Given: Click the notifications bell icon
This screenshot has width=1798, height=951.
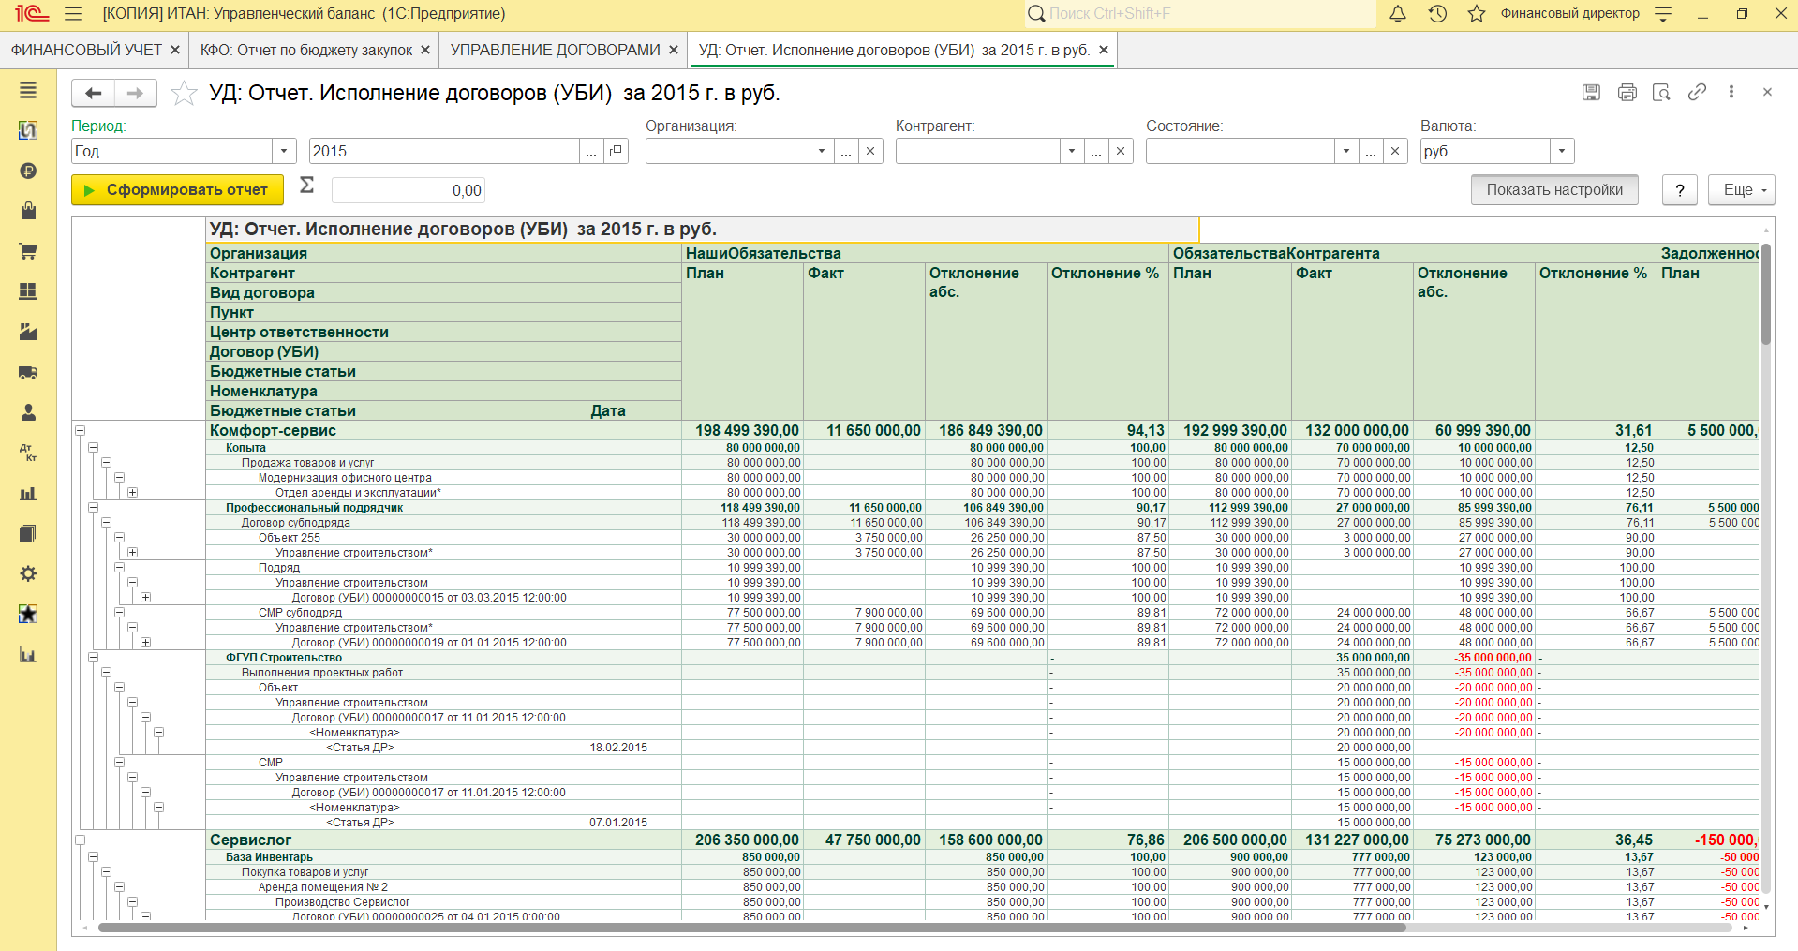Looking at the screenshot, I should pos(1397,14).
